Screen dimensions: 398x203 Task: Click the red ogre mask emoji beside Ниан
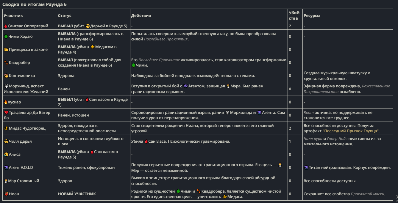[x=6, y=194]
